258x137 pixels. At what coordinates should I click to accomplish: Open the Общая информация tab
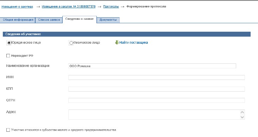click(x=18, y=20)
